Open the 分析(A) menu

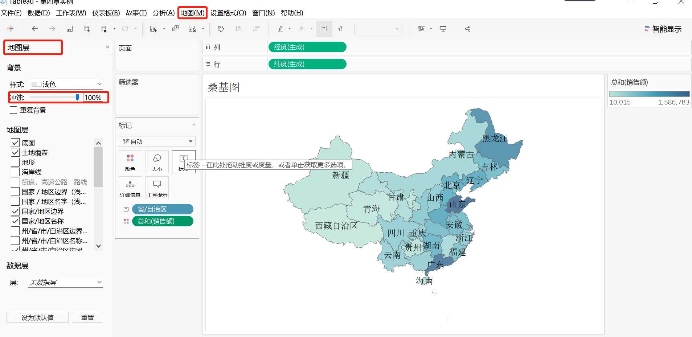(164, 13)
